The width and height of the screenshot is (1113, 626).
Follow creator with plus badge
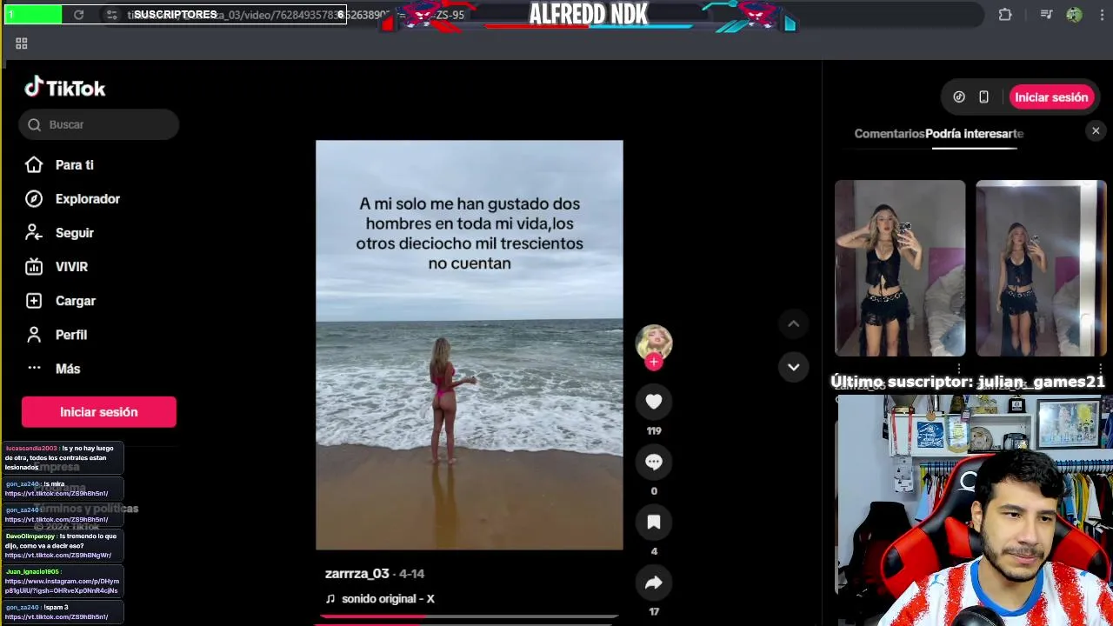pyautogui.click(x=654, y=362)
